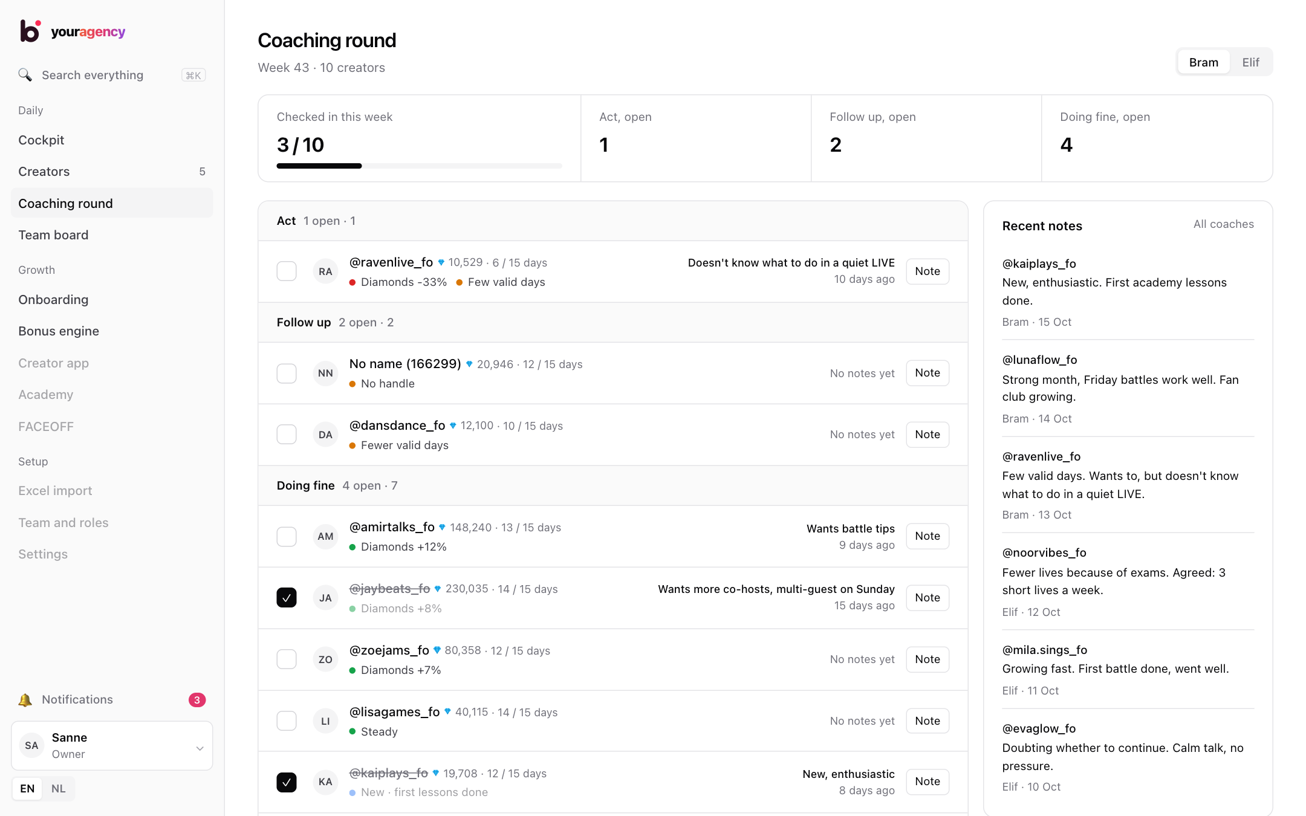The image size is (1306, 816).
Task: Open the @lunaflow_fo recent note
Action: [x=1128, y=388]
